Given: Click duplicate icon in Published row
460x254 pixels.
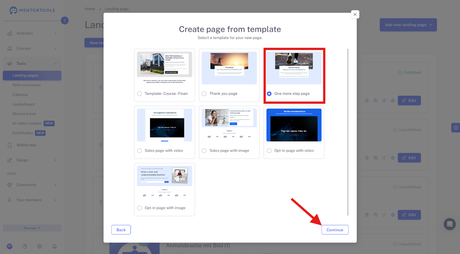Looking at the screenshot, I should pyautogui.click(x=375, y=101).
